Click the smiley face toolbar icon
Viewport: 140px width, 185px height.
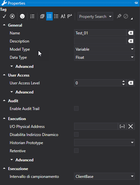(x=22, y=16)
